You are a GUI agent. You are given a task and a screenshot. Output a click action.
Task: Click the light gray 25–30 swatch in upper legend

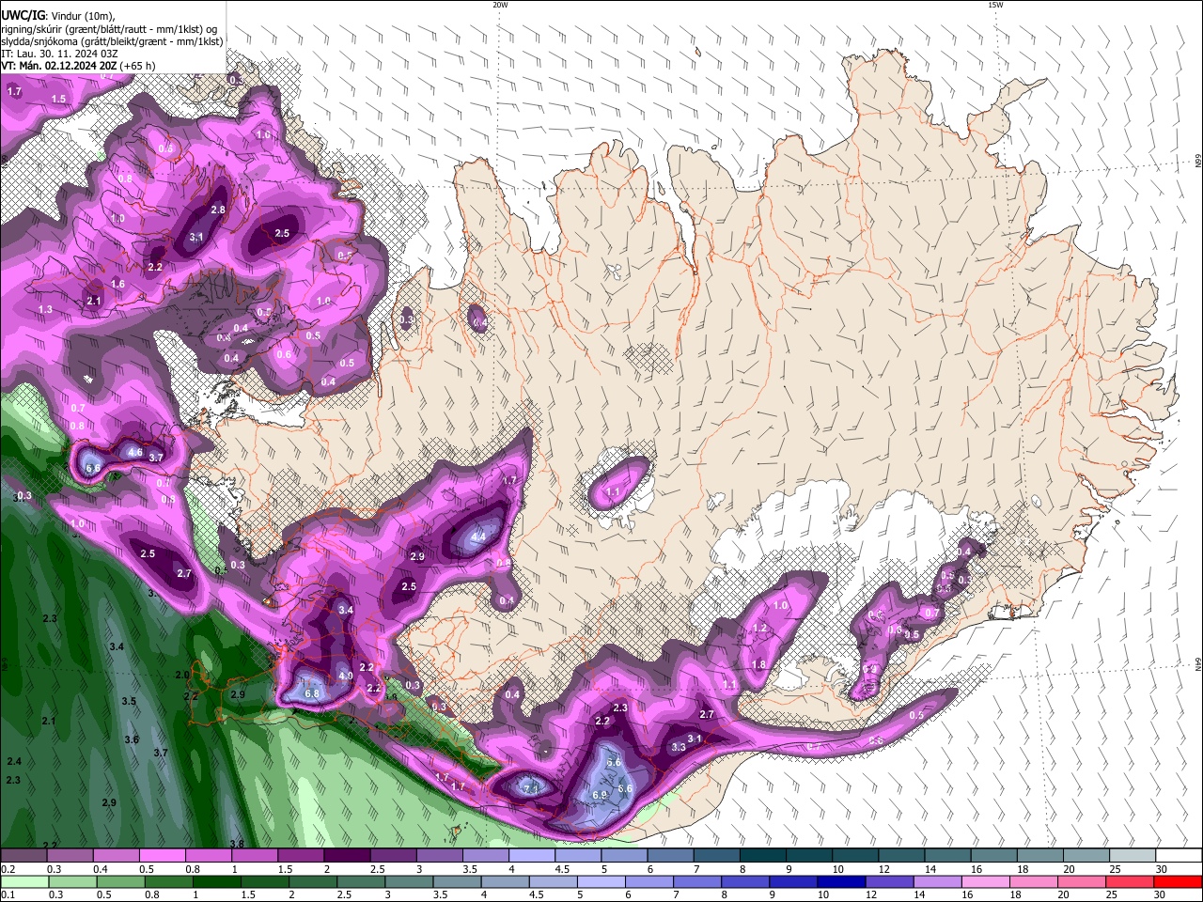tap(1133, 855)
